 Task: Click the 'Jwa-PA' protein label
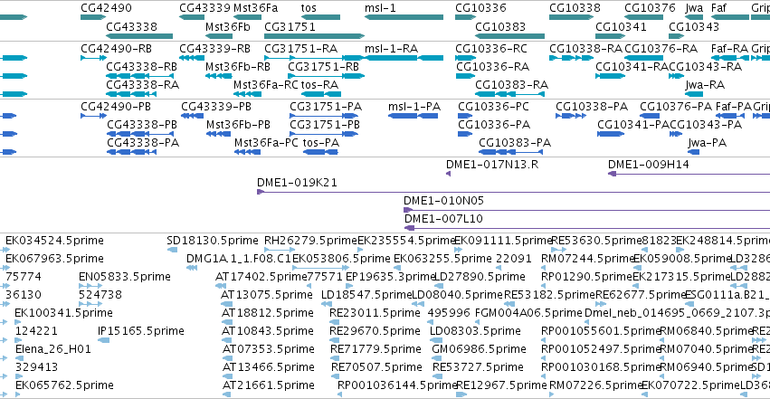708,143
